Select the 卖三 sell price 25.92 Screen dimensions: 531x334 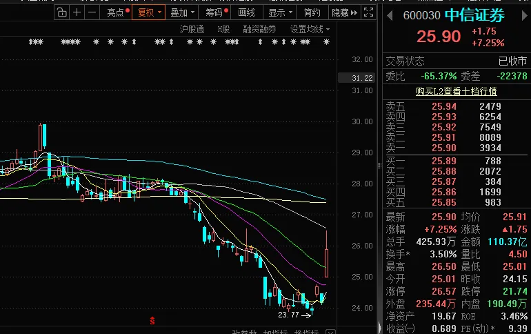tap(444, 127)
